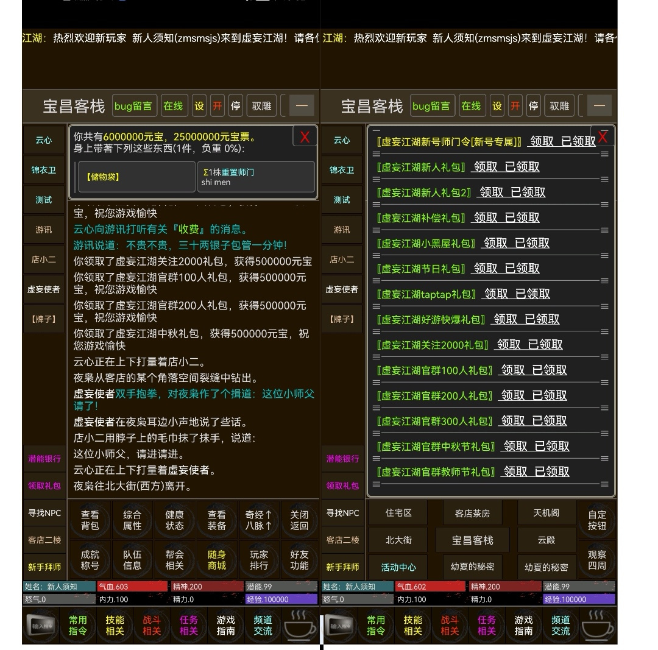Open 好友功能 friends feature
Viewport: 658px width, 650px height.
coord(299,560)
